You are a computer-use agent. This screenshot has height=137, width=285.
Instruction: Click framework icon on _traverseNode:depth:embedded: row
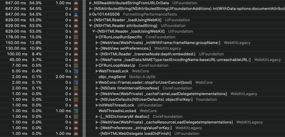76,54
